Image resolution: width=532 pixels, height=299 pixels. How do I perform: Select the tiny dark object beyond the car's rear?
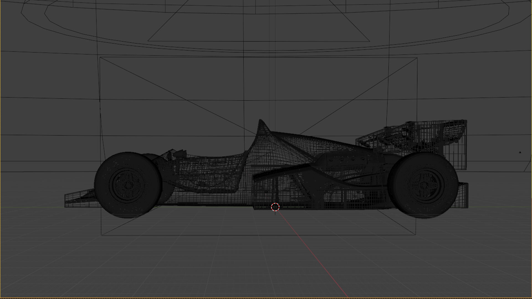(x=520, y=152)
